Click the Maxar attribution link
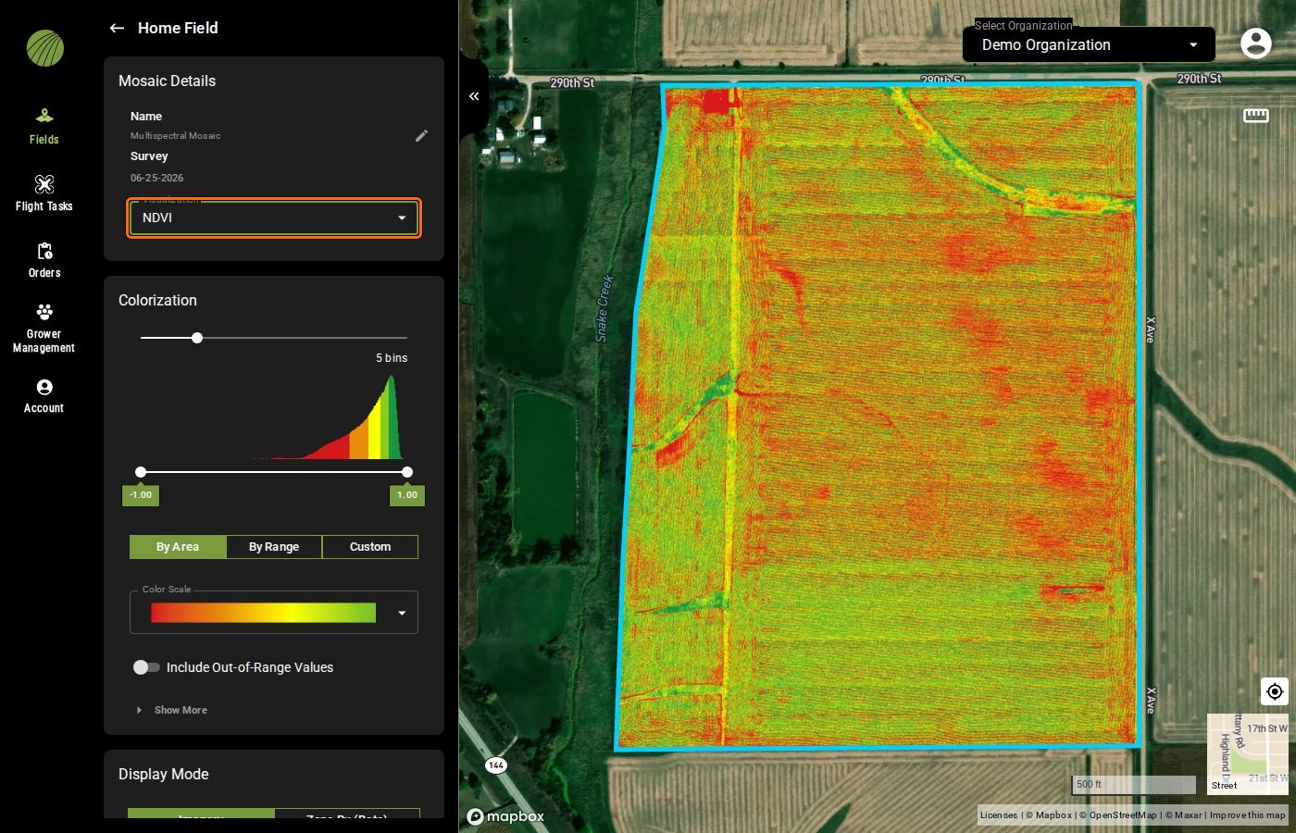Viewport: 1296px width, 833px height. 1183,815
